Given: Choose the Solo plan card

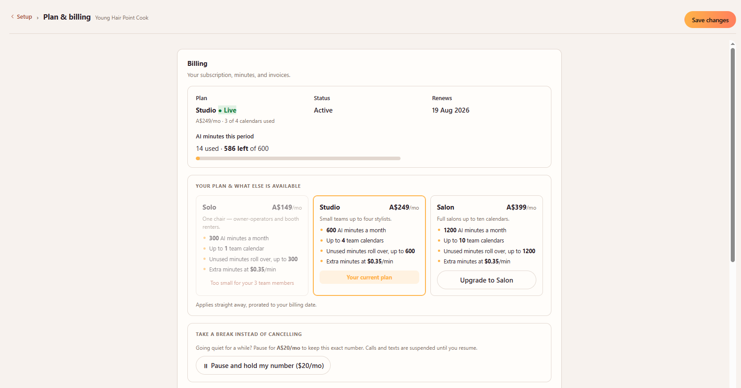Looking at the screenshot, I should [x=252, y=246].
